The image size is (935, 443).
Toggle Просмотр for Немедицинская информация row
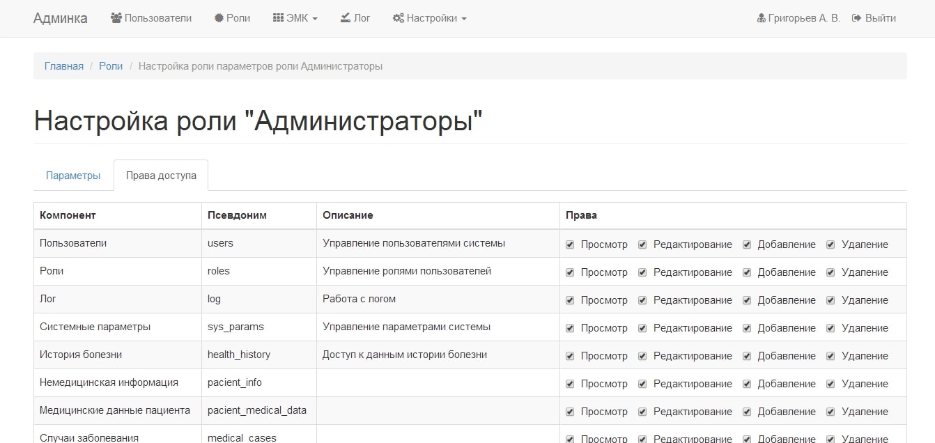pyautogui.click(x=570, y=384)
